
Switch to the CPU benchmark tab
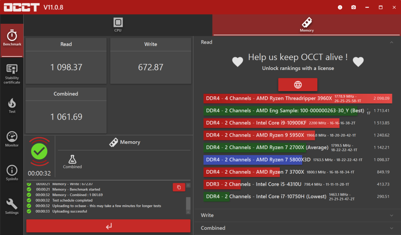tap(118, 25)
